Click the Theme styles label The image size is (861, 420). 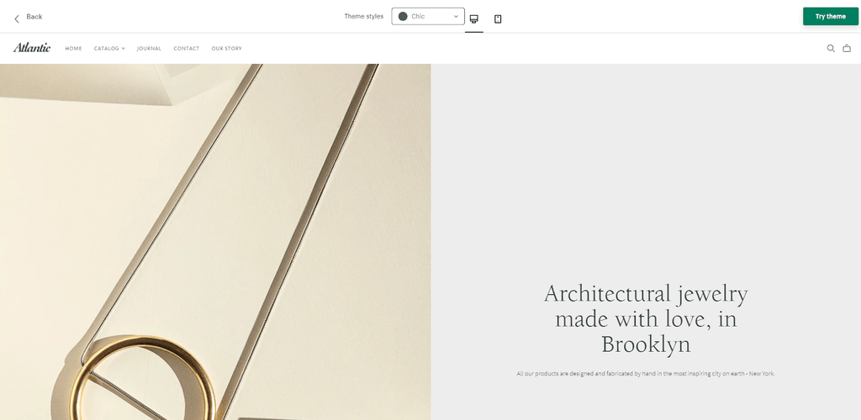click(x=363, y=17)
